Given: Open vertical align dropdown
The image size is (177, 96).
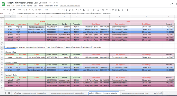Looking at the screenshot, I should click(99, 10).
